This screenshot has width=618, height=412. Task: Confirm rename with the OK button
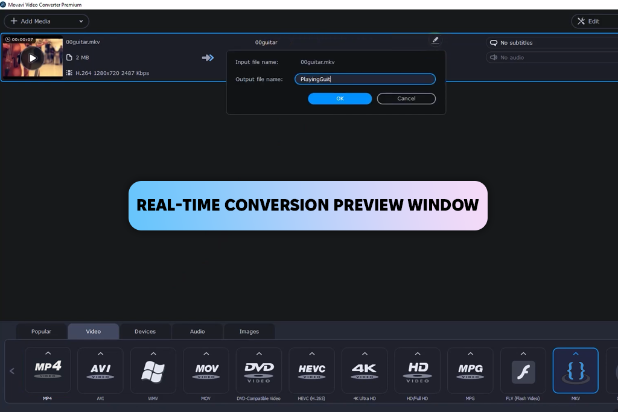[340, 98]
